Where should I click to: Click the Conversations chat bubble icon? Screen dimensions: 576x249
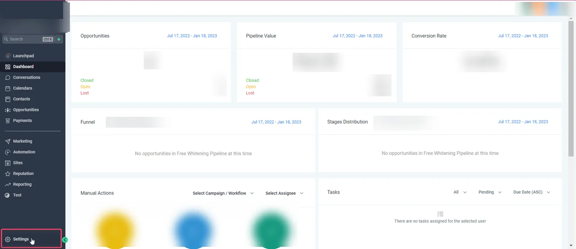pos(8,78)
